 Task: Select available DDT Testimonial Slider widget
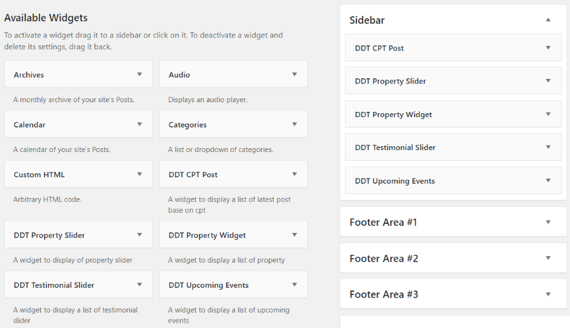54,285
